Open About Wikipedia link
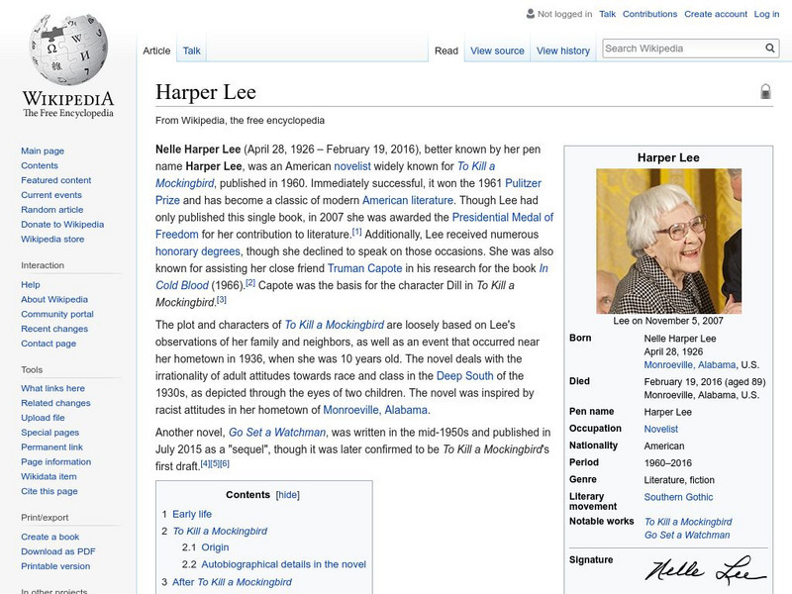Screen dimensions: 792x594 click(x=54, y=300)
